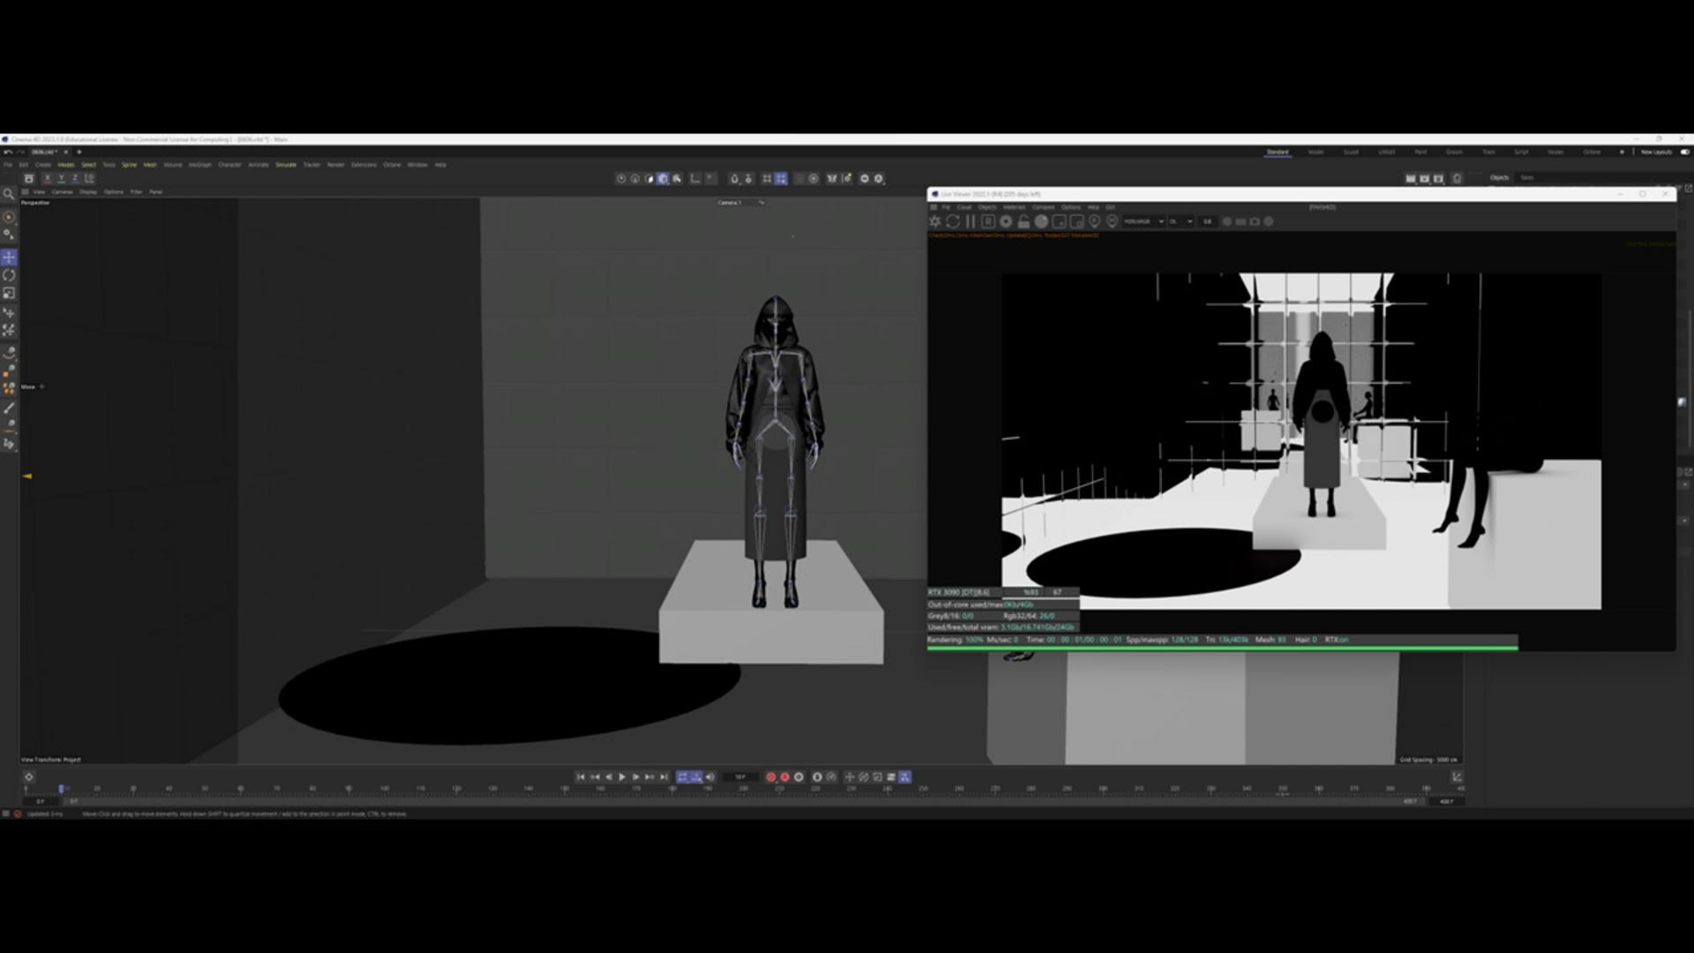This screenshot has width=1694, height=953.
Task: Open the kernel type dropdown in Live Viewer
Action: 1143,221
